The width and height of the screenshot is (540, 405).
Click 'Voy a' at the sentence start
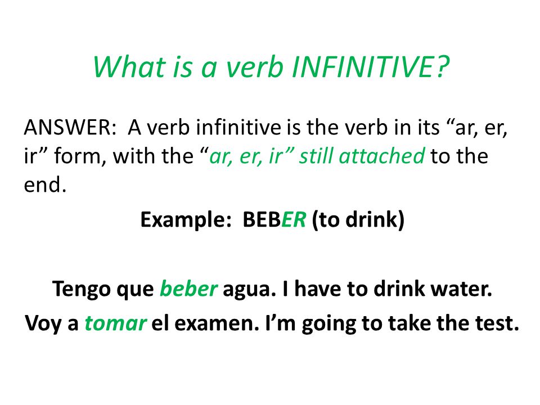(52, 324)
